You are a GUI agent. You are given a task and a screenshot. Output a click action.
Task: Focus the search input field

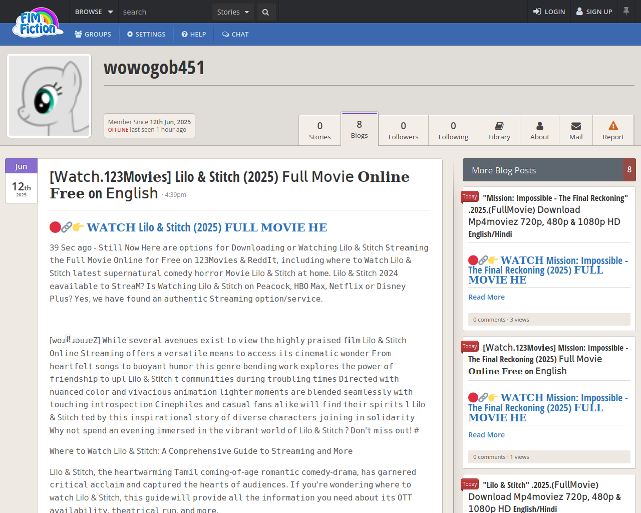(x=165, y=12)
